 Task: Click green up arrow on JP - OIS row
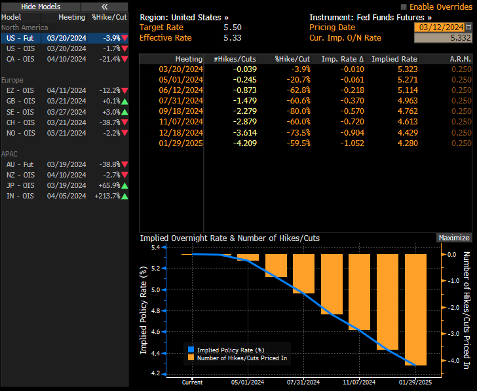[124, 185]
